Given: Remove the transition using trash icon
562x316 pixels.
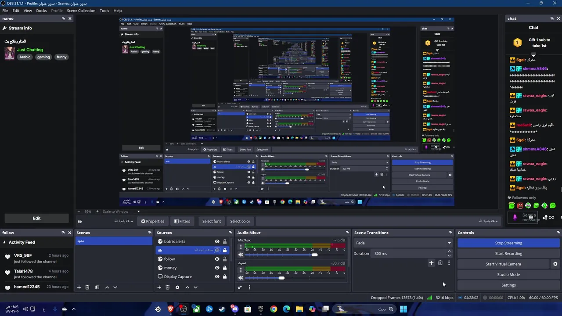Looking at the screenshot, I should coord(440,263).
